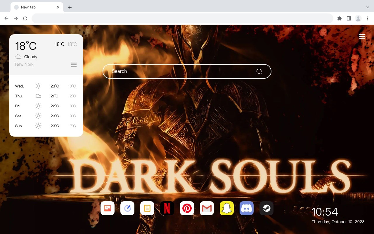Click the Chrome extensions puzzle icon

coord(339,18)
